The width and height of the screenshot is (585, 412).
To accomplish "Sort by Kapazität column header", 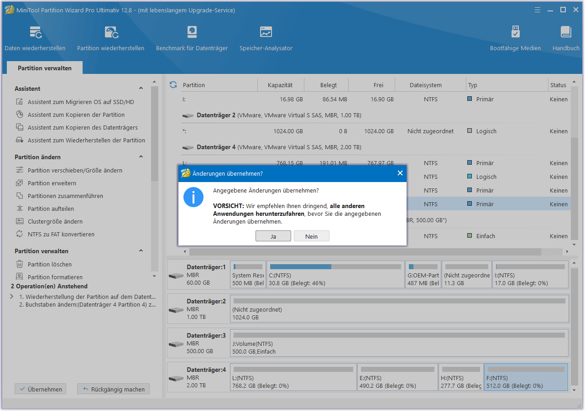I will pyautogui.click(x=281, y=85).
